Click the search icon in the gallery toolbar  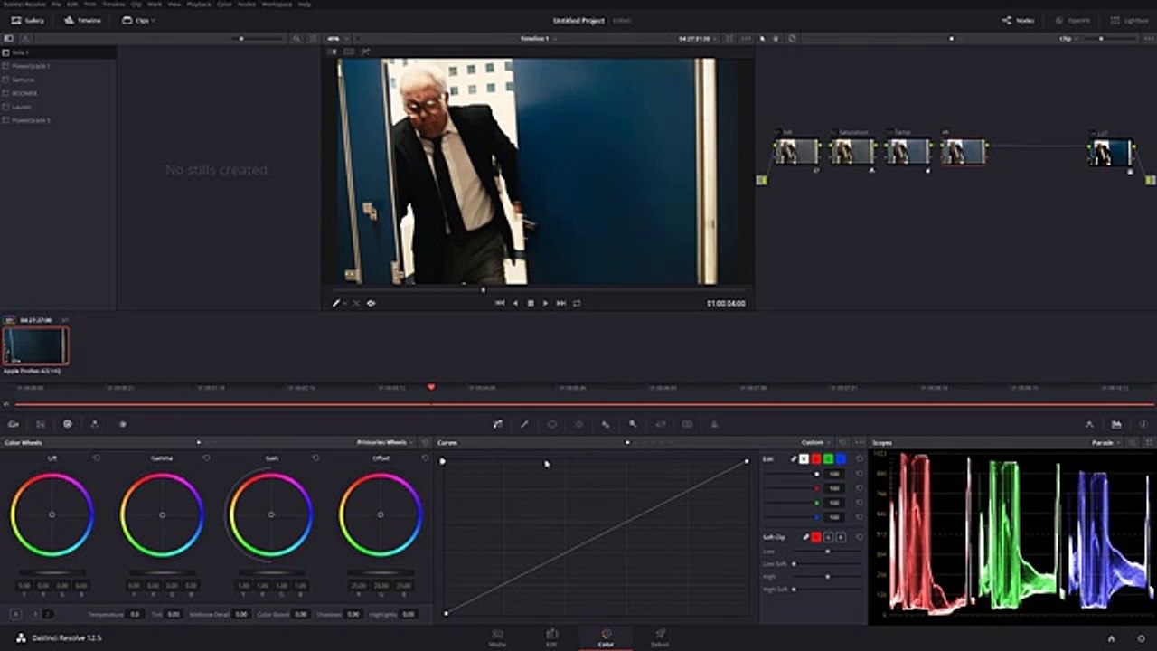pyautogui.click(x=296, y=39)
